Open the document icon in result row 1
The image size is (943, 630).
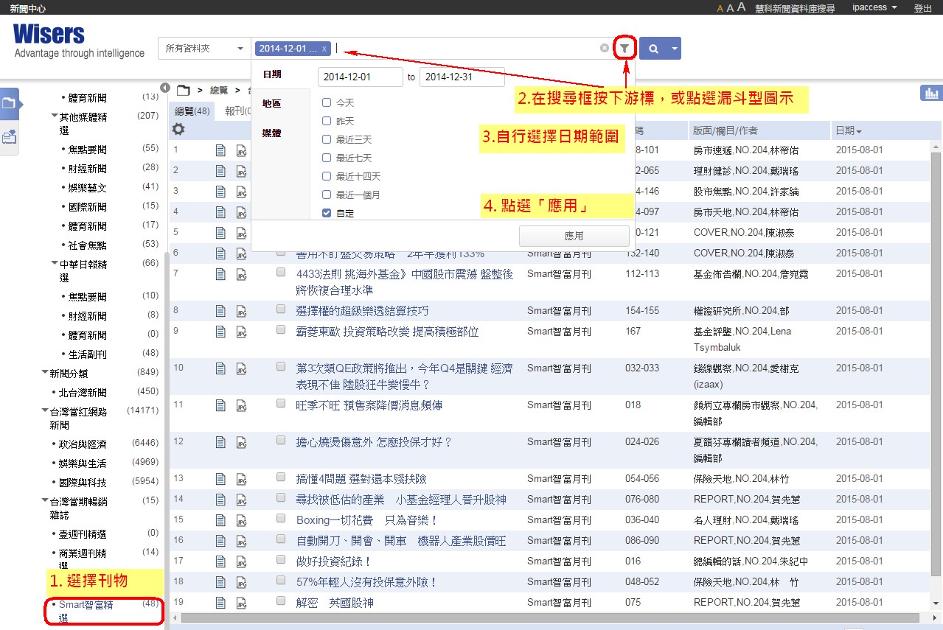pyautogui.click(x=220, y=150)
